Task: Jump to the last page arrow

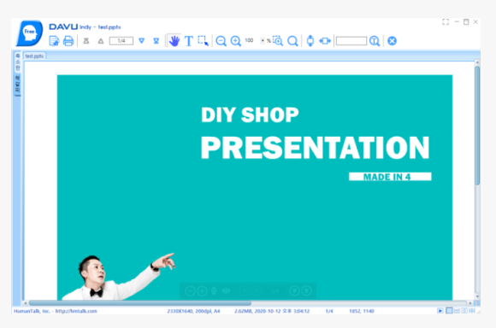Action: 156,41
